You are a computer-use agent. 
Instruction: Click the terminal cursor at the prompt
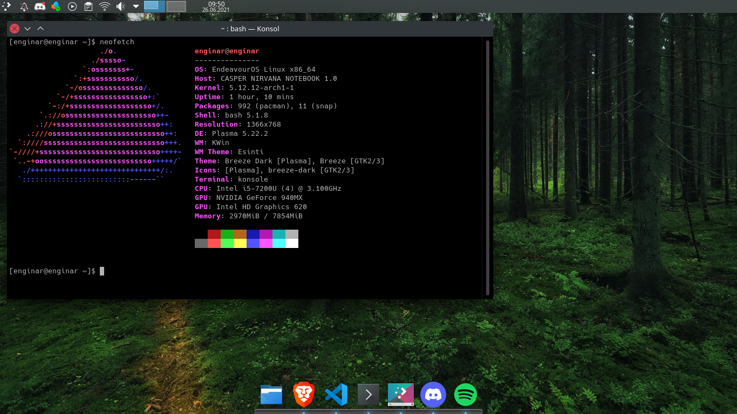point(102,271)
